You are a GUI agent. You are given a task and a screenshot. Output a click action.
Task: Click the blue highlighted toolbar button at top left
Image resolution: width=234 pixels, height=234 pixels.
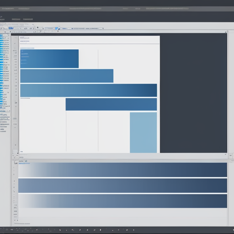[x=11, y=28]
